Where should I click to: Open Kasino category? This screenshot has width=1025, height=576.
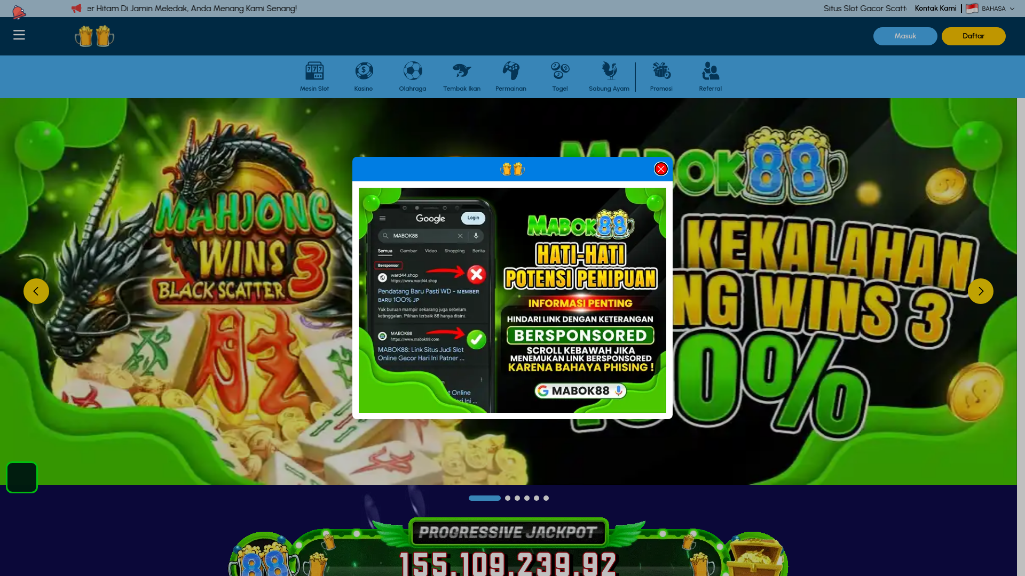coord(364,77)
